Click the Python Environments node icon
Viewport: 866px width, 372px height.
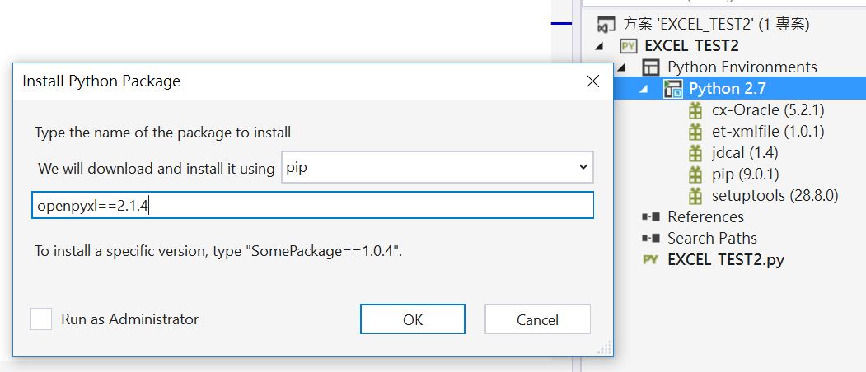coord(651,67)
